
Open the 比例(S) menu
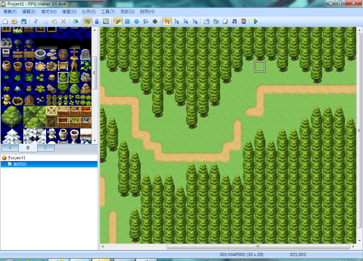click(89, 12)
